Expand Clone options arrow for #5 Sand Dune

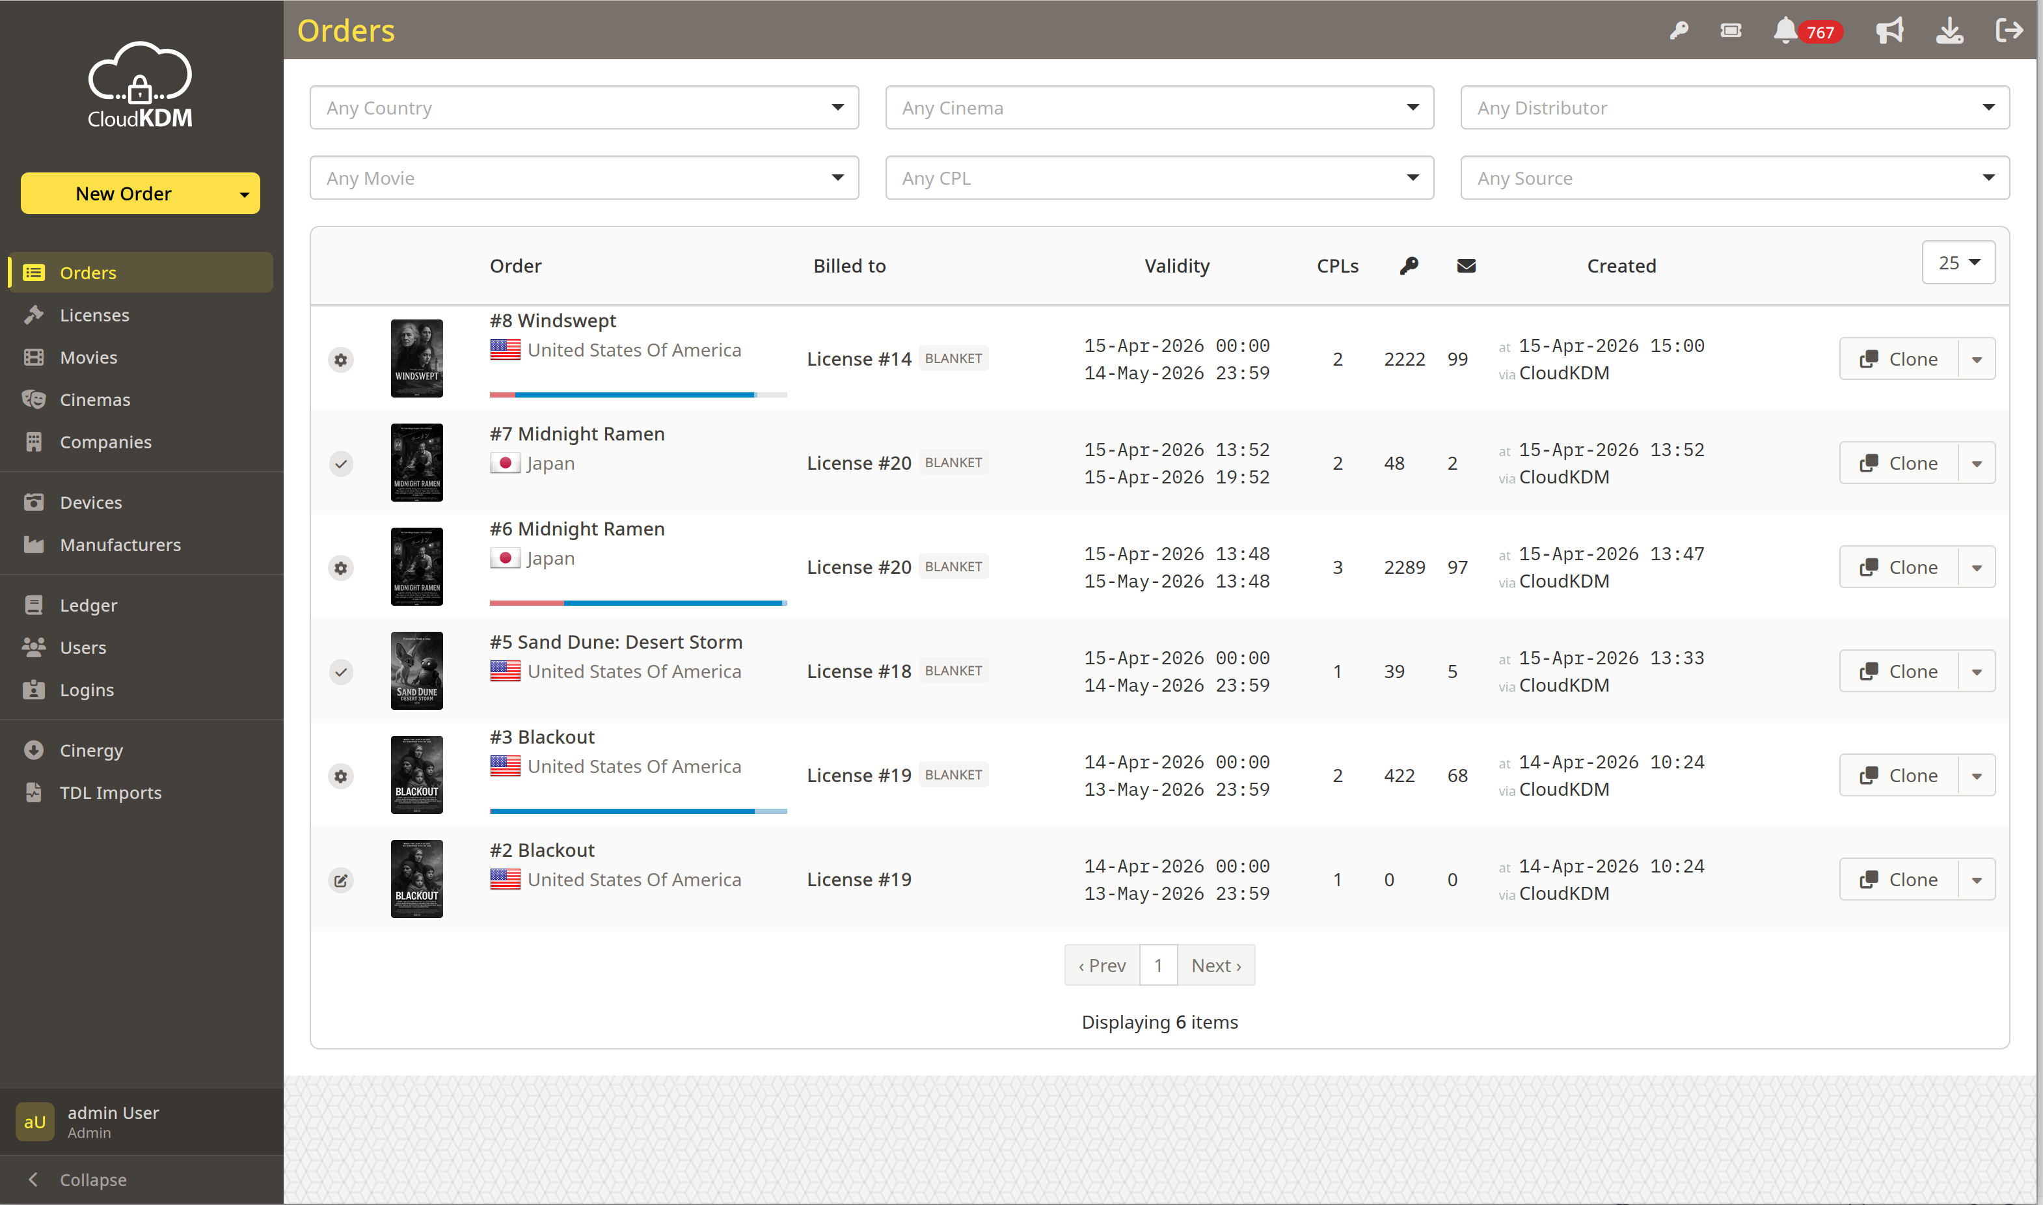click(x=1977, y=671)
